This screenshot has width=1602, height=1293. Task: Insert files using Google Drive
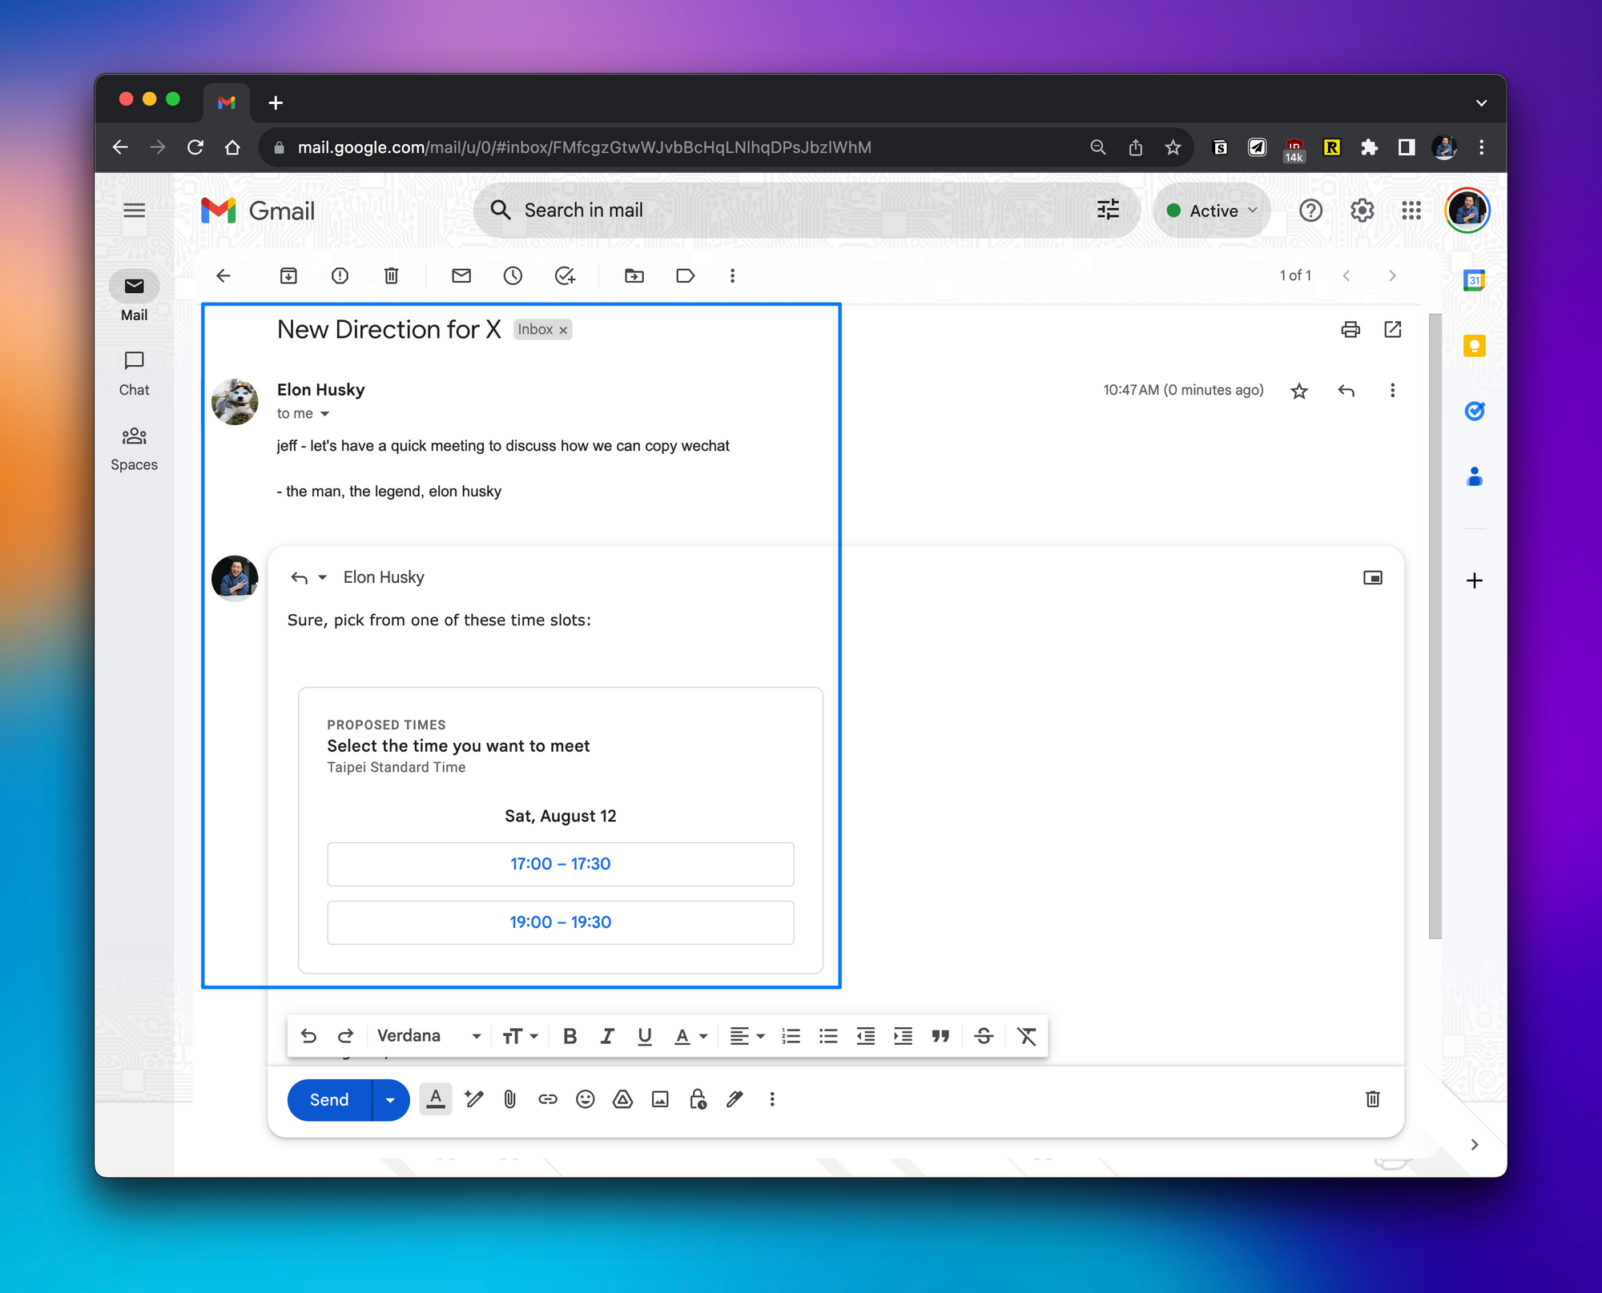(x=622, y=1099)
